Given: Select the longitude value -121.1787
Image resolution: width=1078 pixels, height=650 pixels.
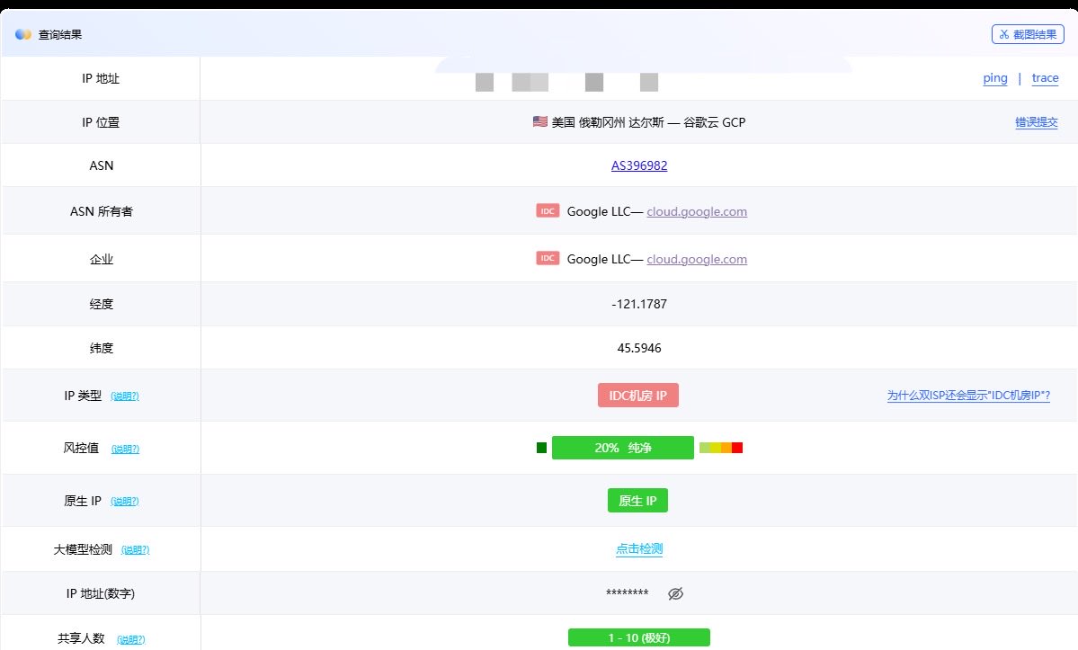Looking at the screenshot, I should (638, 305).
